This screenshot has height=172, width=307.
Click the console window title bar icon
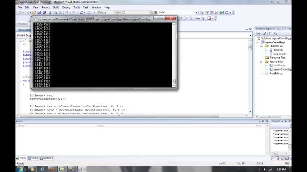pos(34,19)
